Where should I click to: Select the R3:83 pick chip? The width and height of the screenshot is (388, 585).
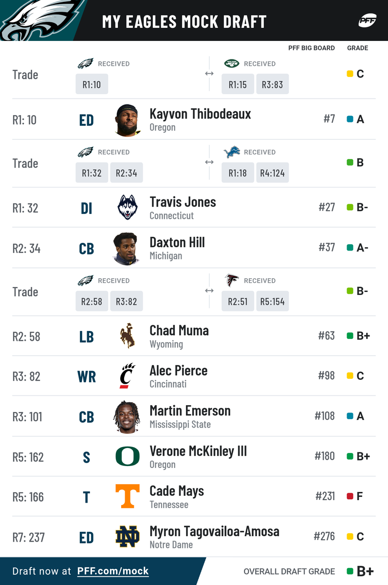(x=272, y=84)
